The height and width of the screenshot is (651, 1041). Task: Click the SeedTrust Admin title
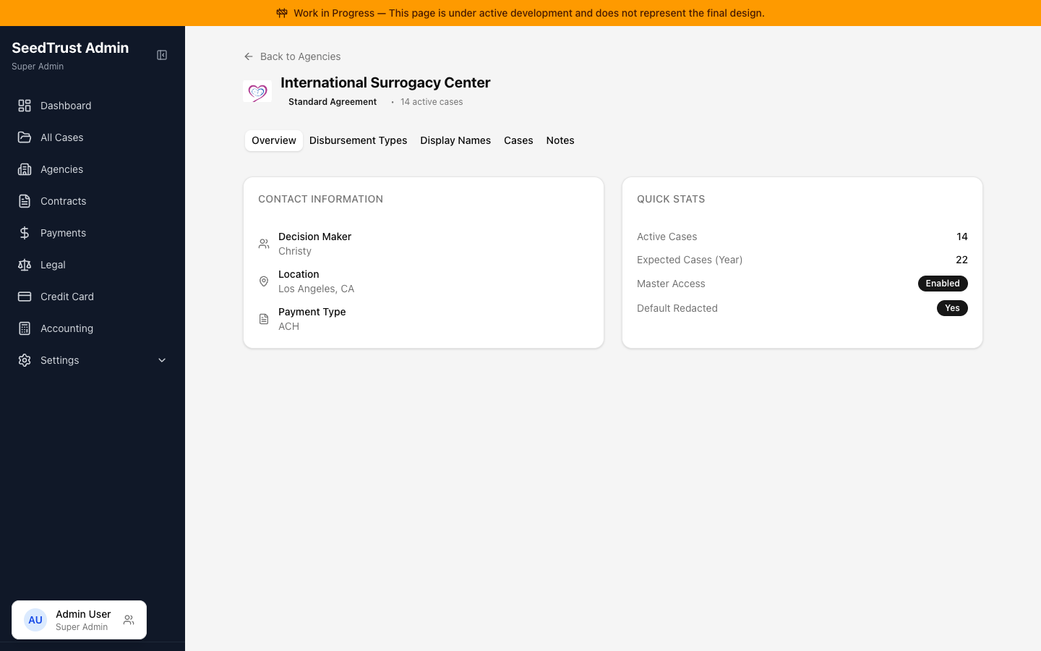(x=70, y=48)
